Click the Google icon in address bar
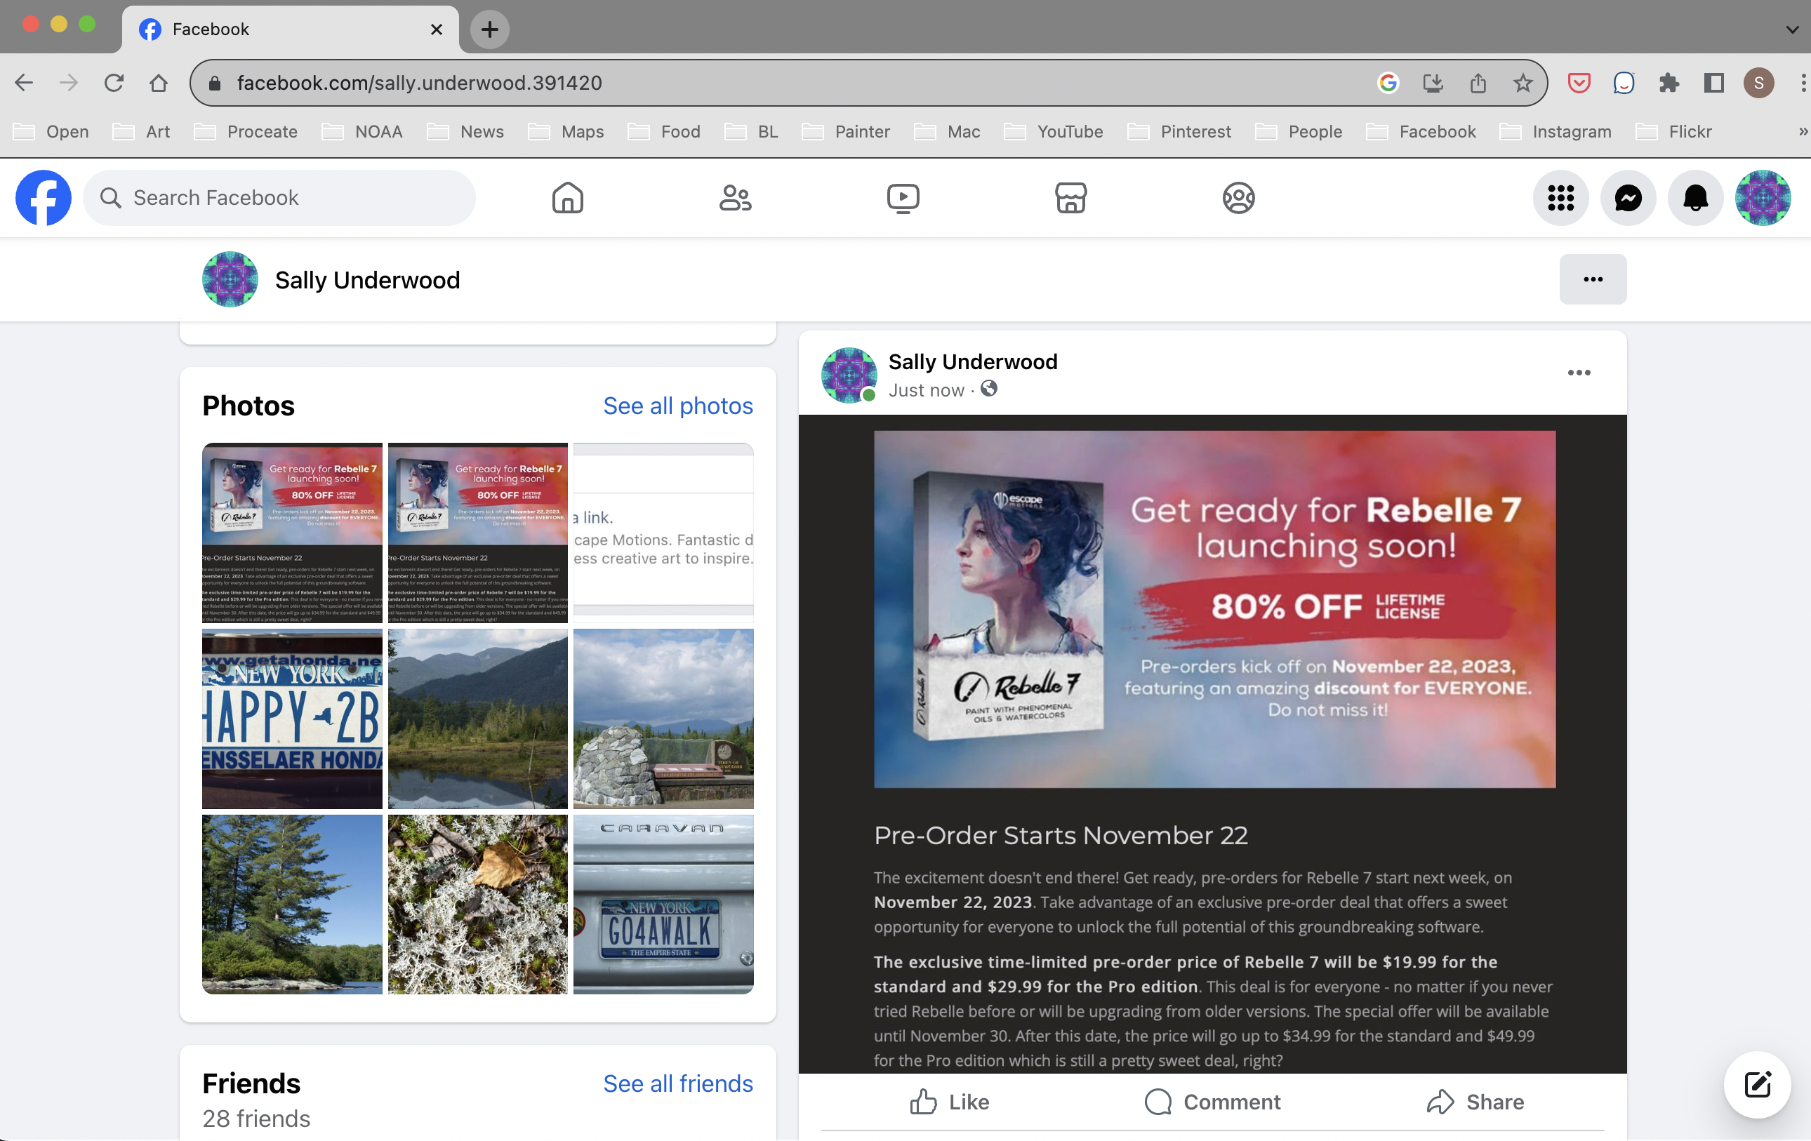The height and width of the screenshot is (1141, 1811). [1388, 83]
